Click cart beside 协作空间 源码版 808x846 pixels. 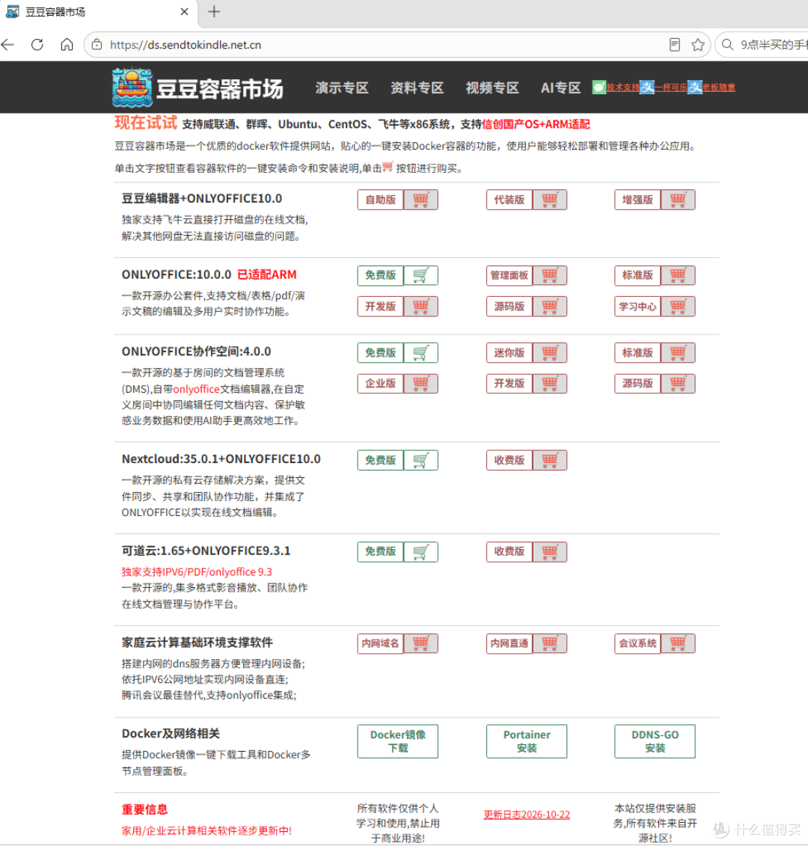coord(678,384)
